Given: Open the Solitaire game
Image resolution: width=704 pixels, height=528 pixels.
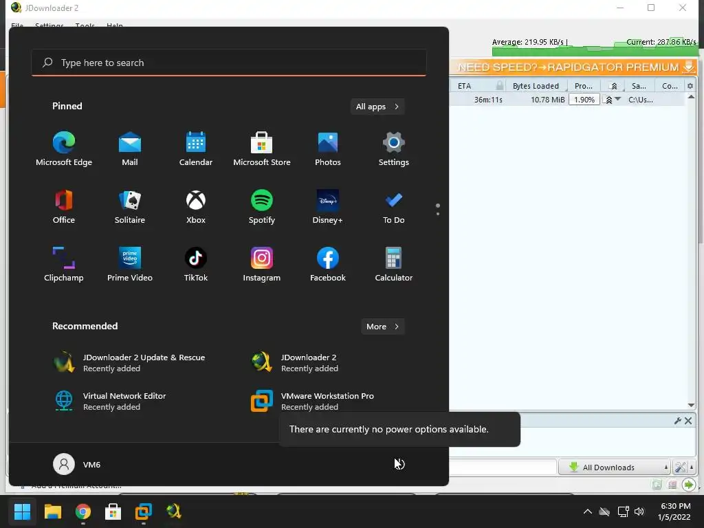Looking at the screenshot, I should point(130,206).
